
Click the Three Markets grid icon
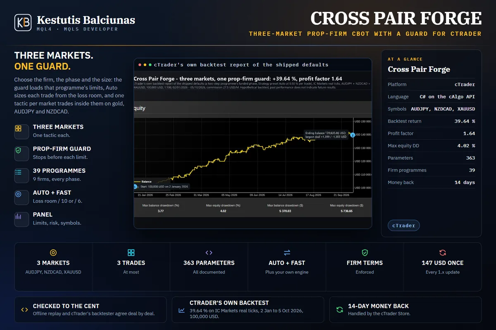coord(18,129)
